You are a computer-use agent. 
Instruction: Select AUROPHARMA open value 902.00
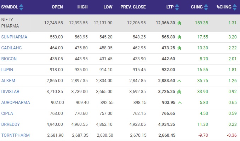click(x=57, y=103)
